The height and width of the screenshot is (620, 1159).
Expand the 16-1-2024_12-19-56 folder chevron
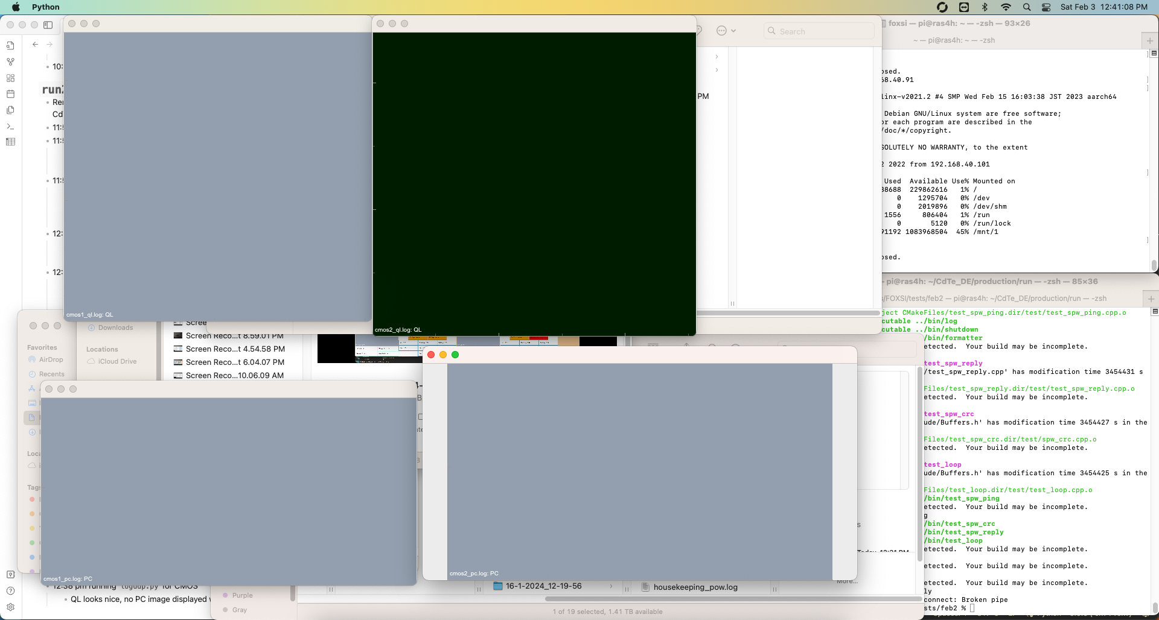pos(611,586)
